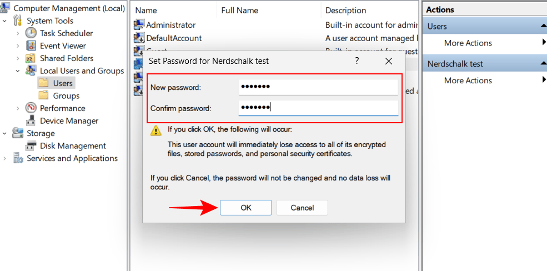Screen dimensions: 547x271
Task: Click the Task Scheduler clock icon
Action: (32, 33)
